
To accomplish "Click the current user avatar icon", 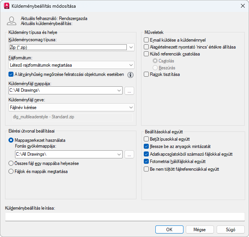I will 12,21.
